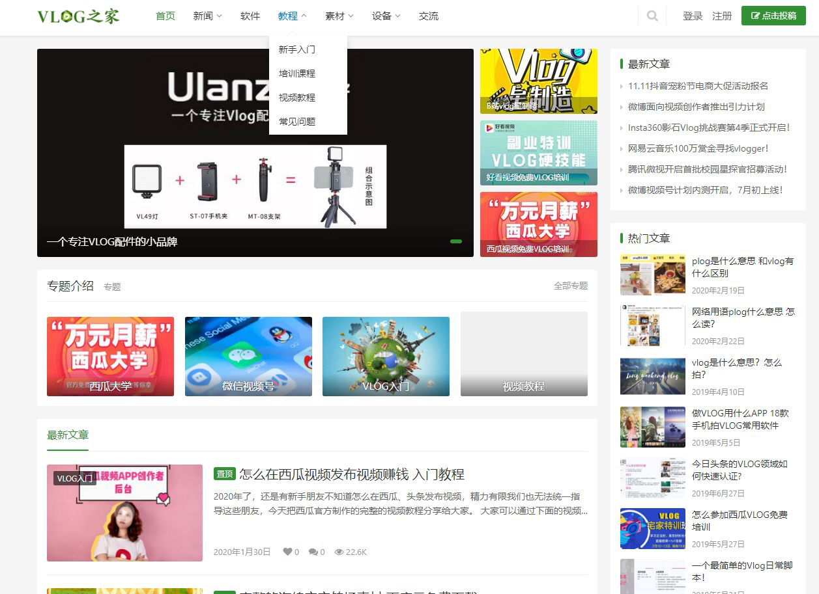Image resolution: width=819 pixels, height=594 pixels.
Task: Open 腾讯微视开启首批校园星探官招募活动
Action: pyautogui.click(x=708, y=169)
